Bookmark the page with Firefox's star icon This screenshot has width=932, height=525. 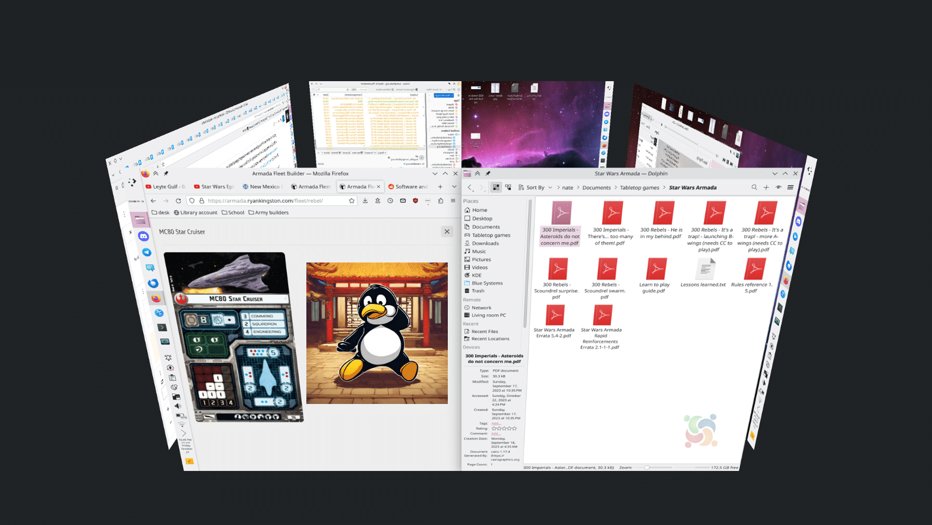(x=352, y=201)
